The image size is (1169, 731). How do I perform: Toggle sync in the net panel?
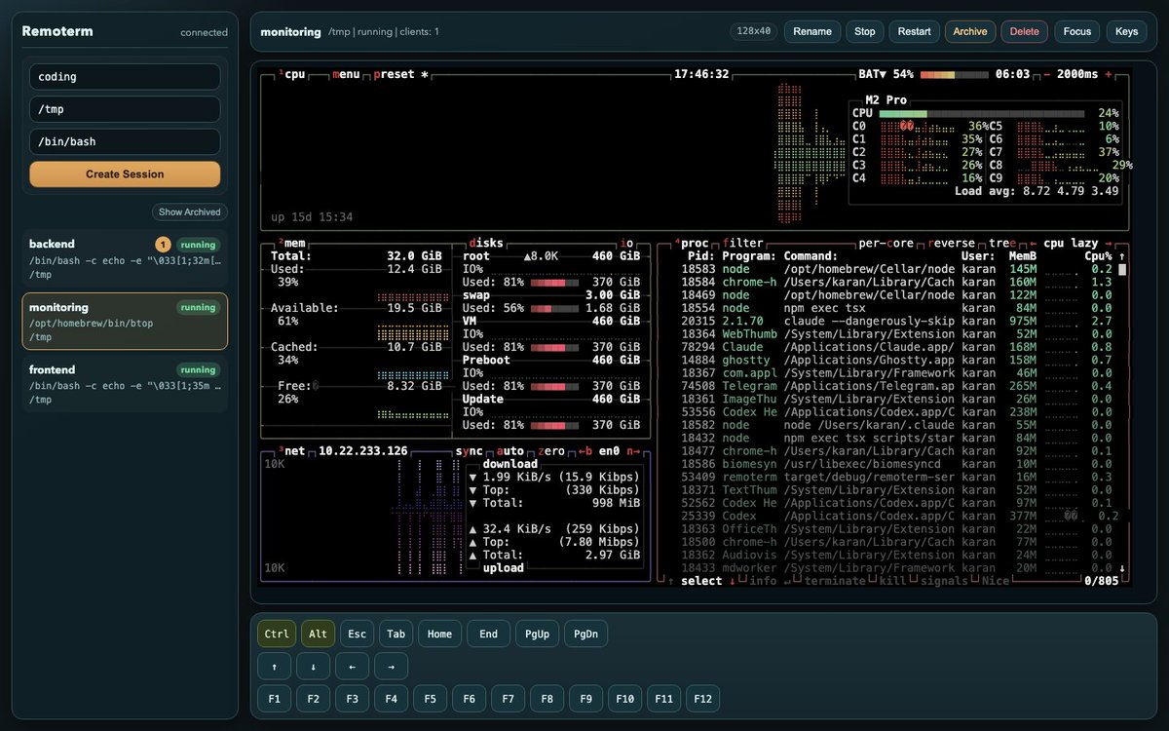click(469, 451)
